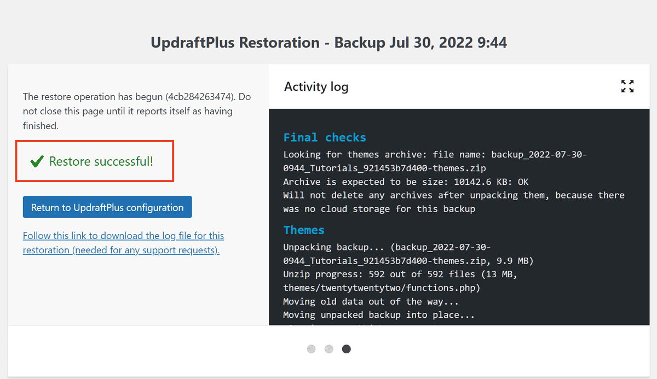The height and width of the screenshot is (379, 657).
Task: Click the Themes section heading
Action: 304,230
